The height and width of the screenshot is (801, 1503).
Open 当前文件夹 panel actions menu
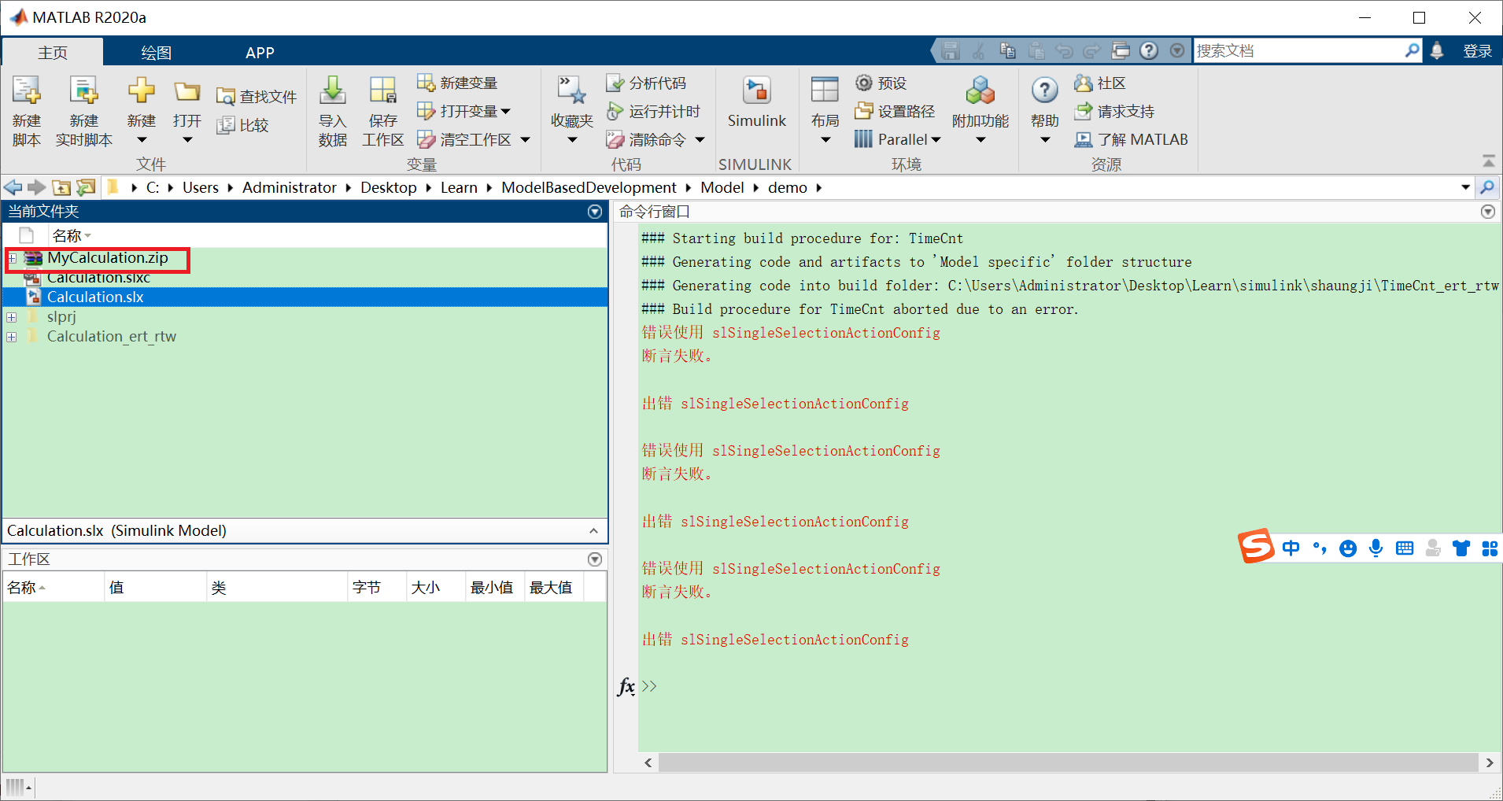(595, 212)
